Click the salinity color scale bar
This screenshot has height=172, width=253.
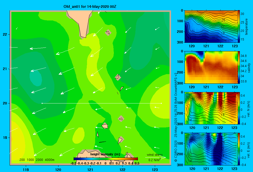(239, 67)
